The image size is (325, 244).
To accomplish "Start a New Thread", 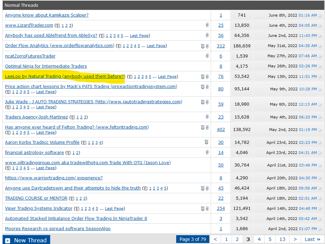I will point(26,240).
